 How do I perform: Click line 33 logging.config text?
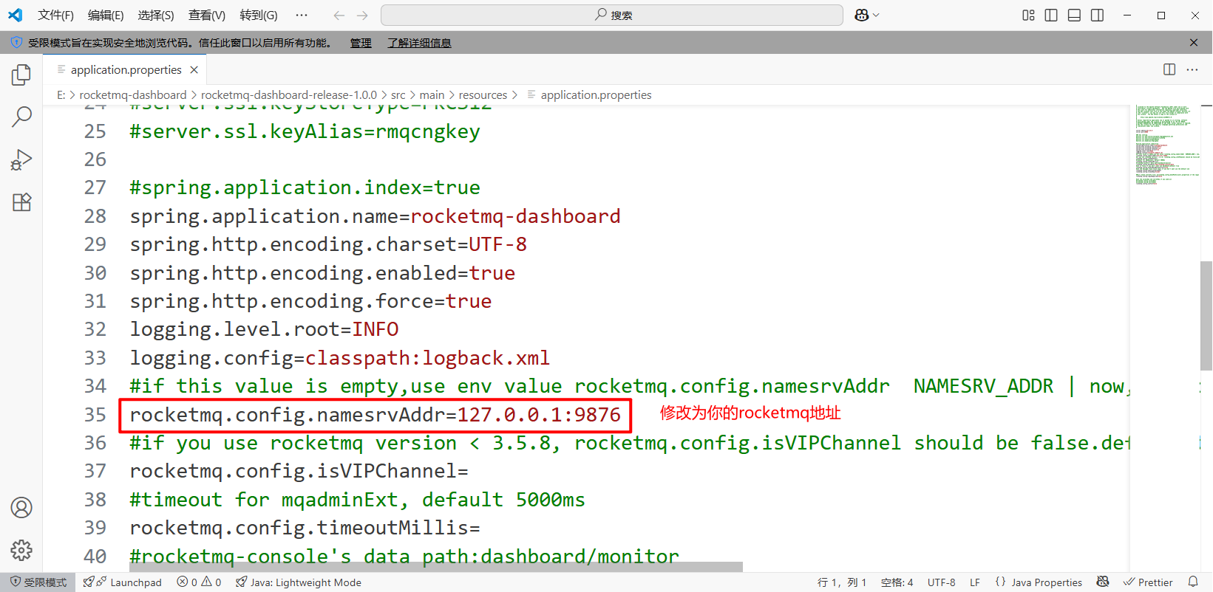click(340, 358)
